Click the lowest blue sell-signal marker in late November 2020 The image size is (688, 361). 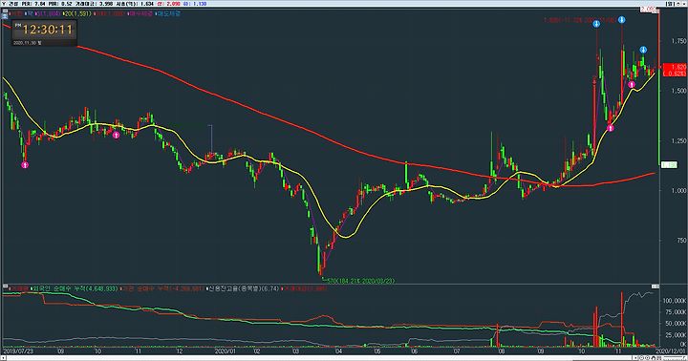point(643,50)
